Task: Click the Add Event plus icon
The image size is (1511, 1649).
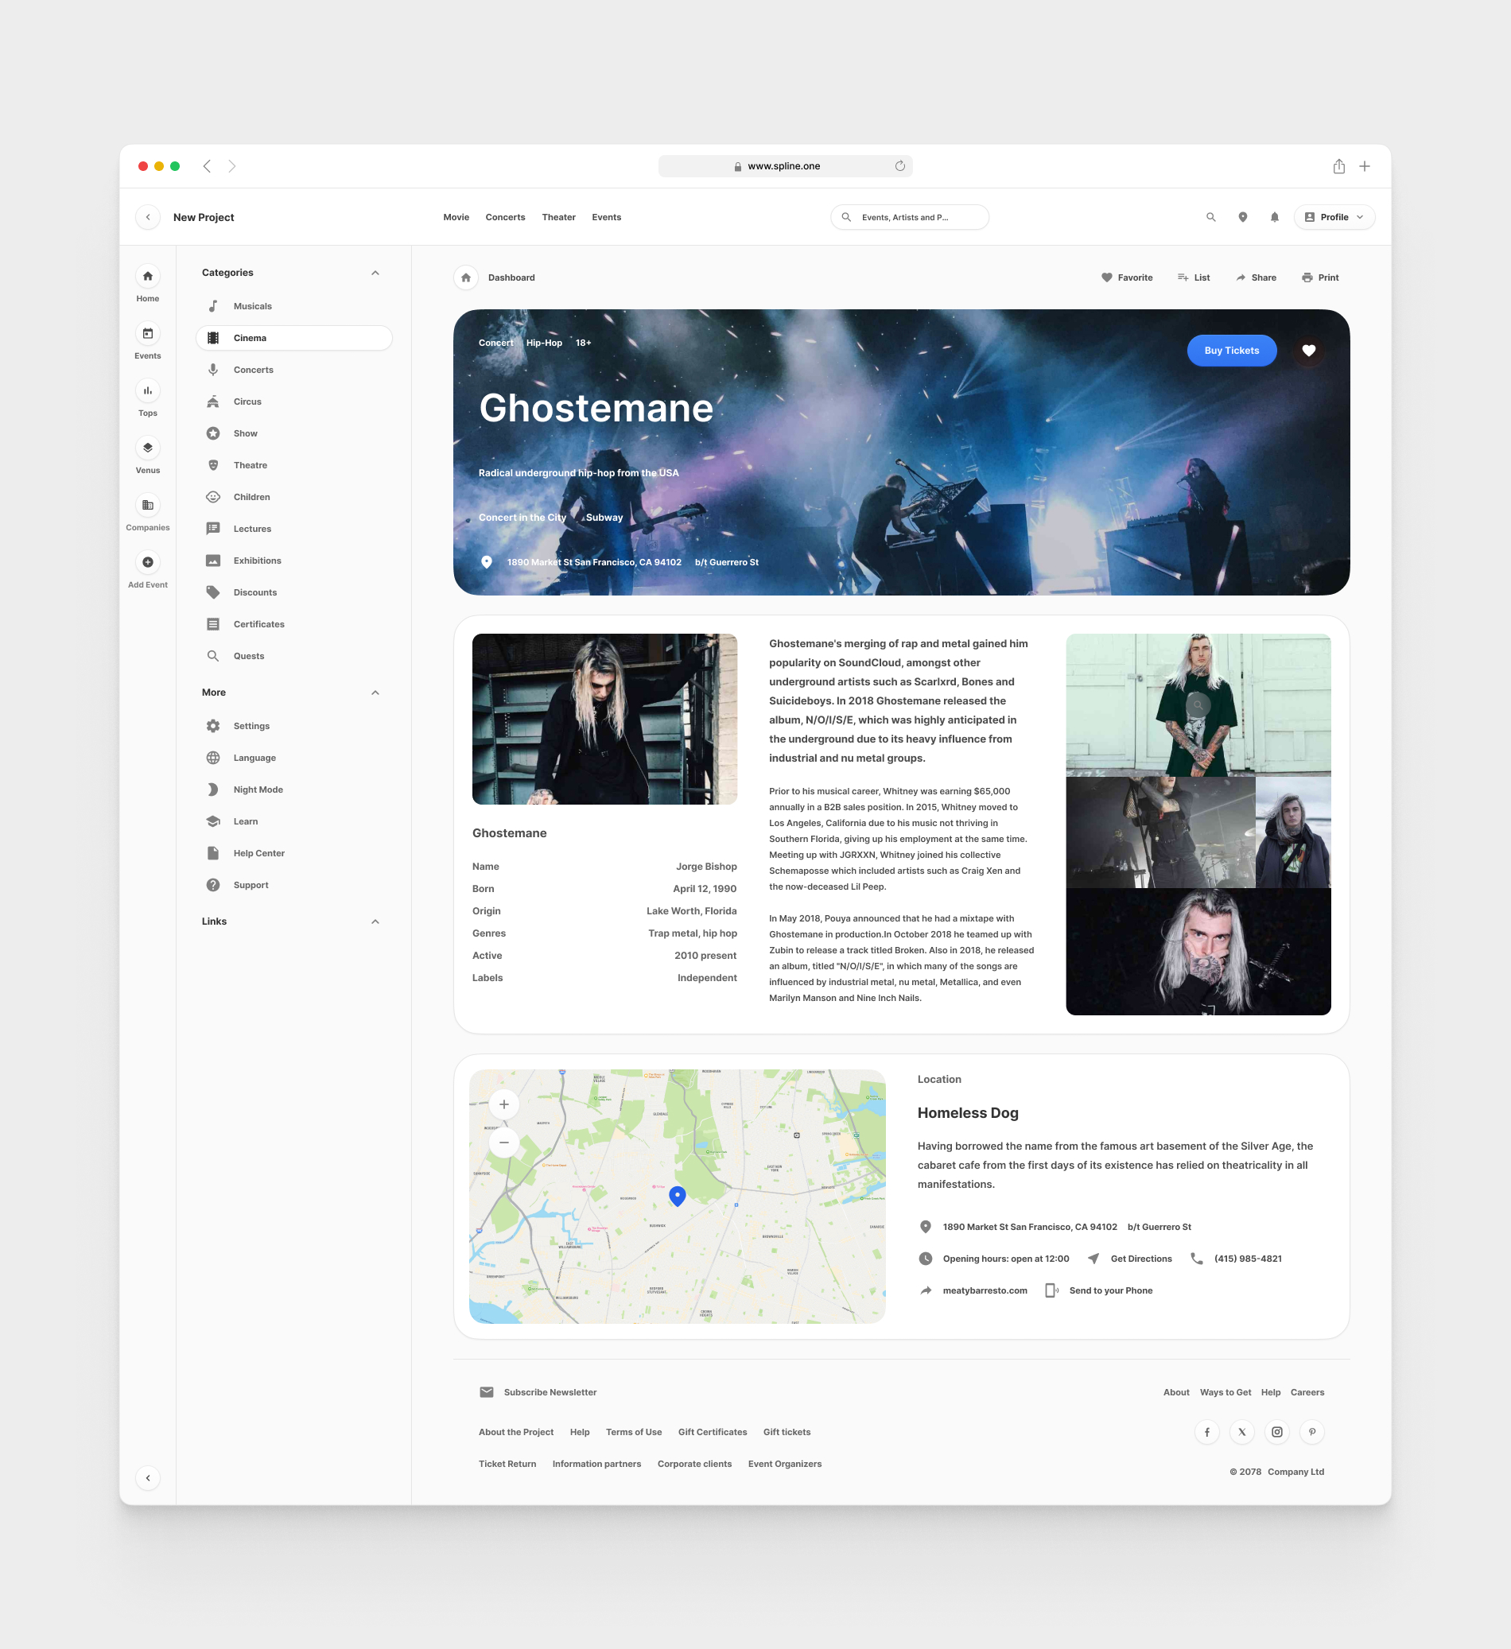Action: pos(147,562)
